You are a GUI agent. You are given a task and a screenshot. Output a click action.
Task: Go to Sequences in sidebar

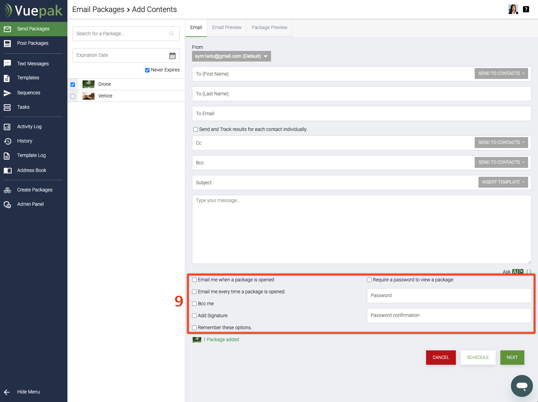29,93
